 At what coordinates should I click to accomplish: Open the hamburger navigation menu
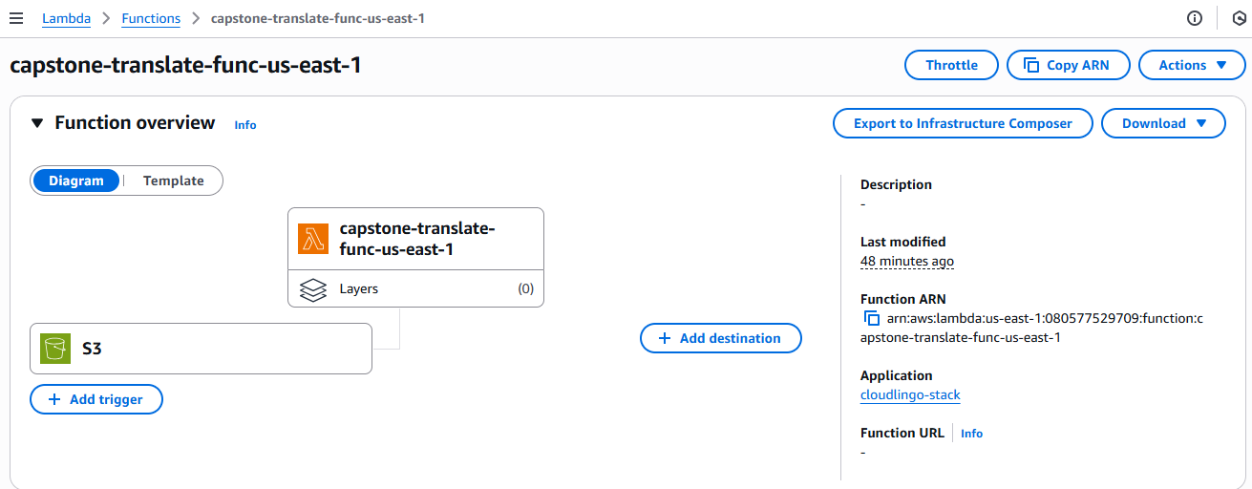(x=16, y=18)
